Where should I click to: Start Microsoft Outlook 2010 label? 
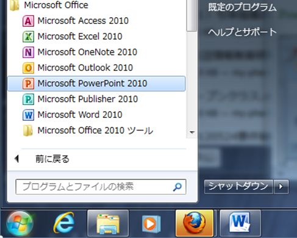[x=85, y=68]
